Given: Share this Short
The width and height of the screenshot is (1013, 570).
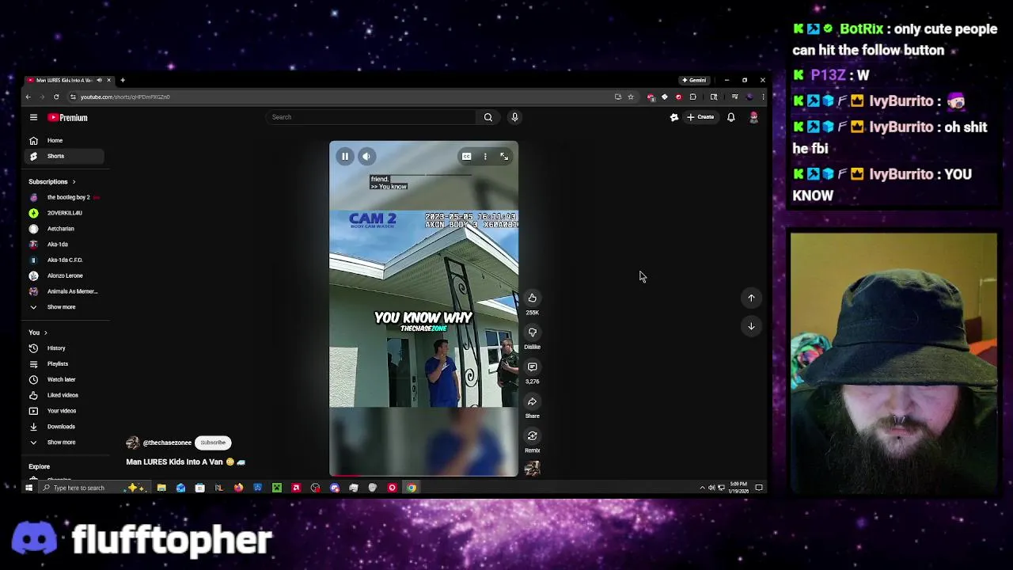Looking at the screenshot, I should (x=532, y=401).
